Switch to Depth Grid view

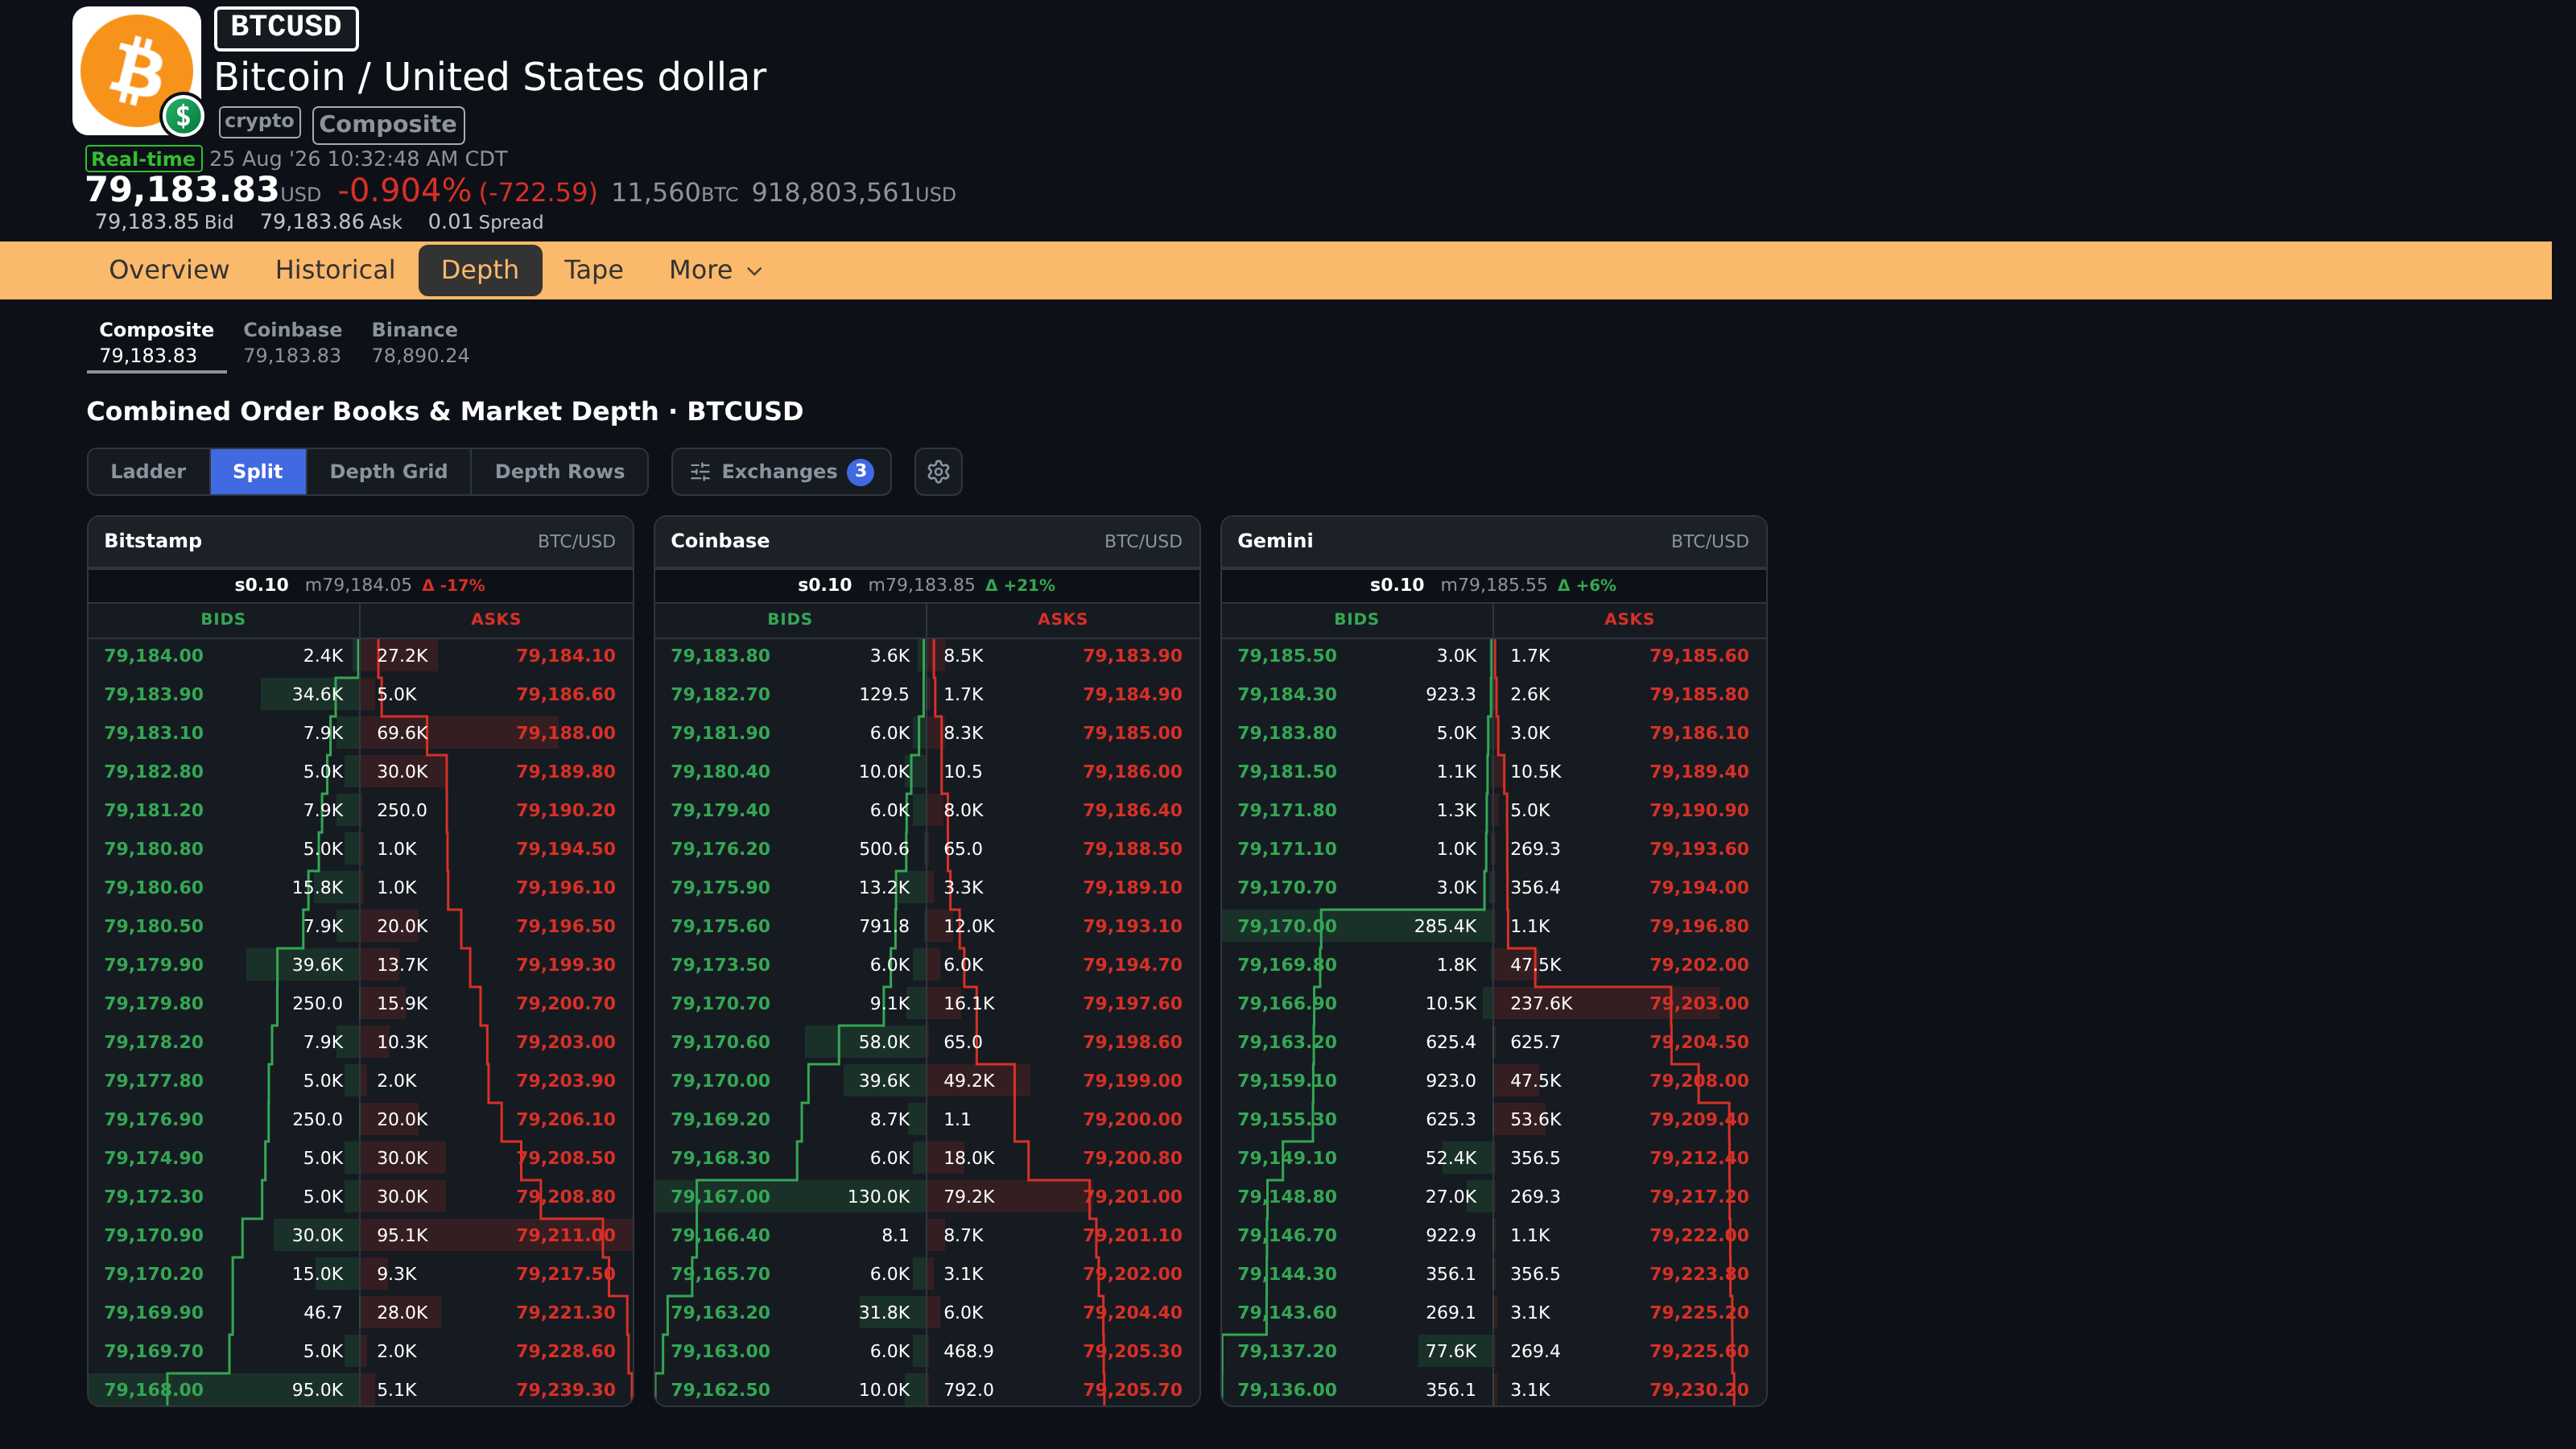[389, 472]
